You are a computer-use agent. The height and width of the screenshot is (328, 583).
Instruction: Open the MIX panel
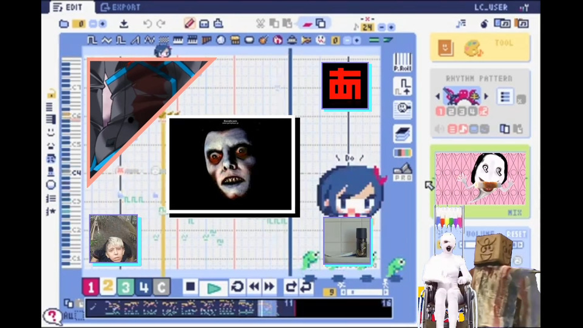pyautogui.click(x=514, y=213)
